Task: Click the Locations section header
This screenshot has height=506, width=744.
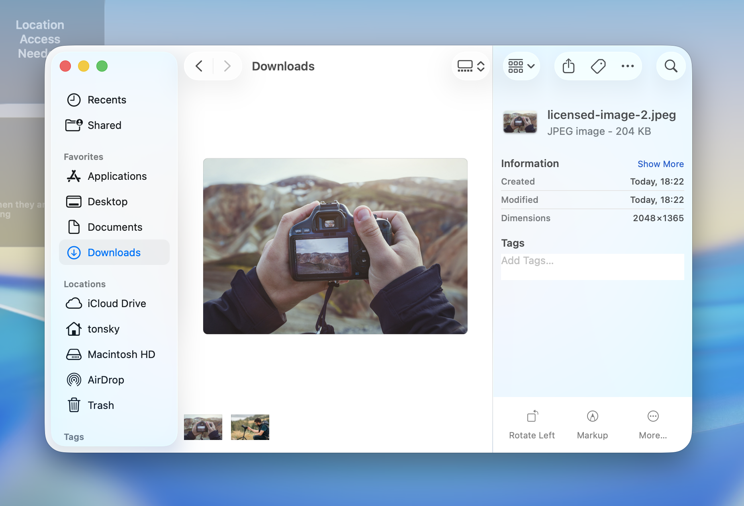Action: point(84,284)
